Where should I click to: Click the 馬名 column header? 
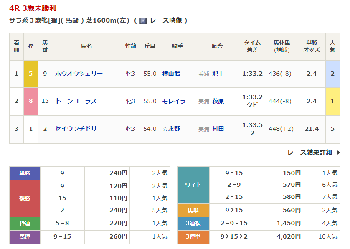coord(86,46)
